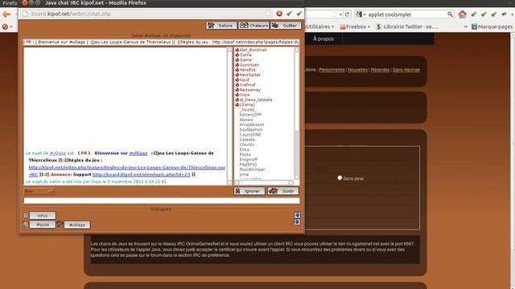Open the Récentes discussions link
Image resolution: width=515 pixels, height=289 pixels.
pyautogui.click(x=380, y=70)
